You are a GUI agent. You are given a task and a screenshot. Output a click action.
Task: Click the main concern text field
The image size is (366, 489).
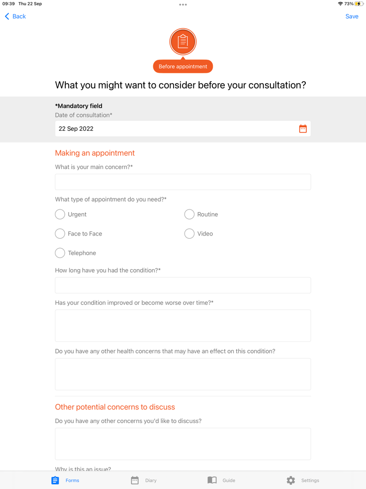182,182
